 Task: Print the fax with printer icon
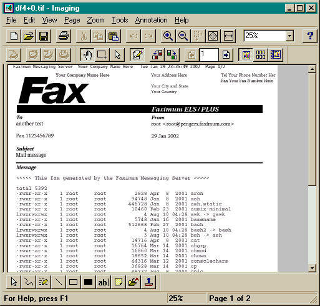click(x=64, y=36)
